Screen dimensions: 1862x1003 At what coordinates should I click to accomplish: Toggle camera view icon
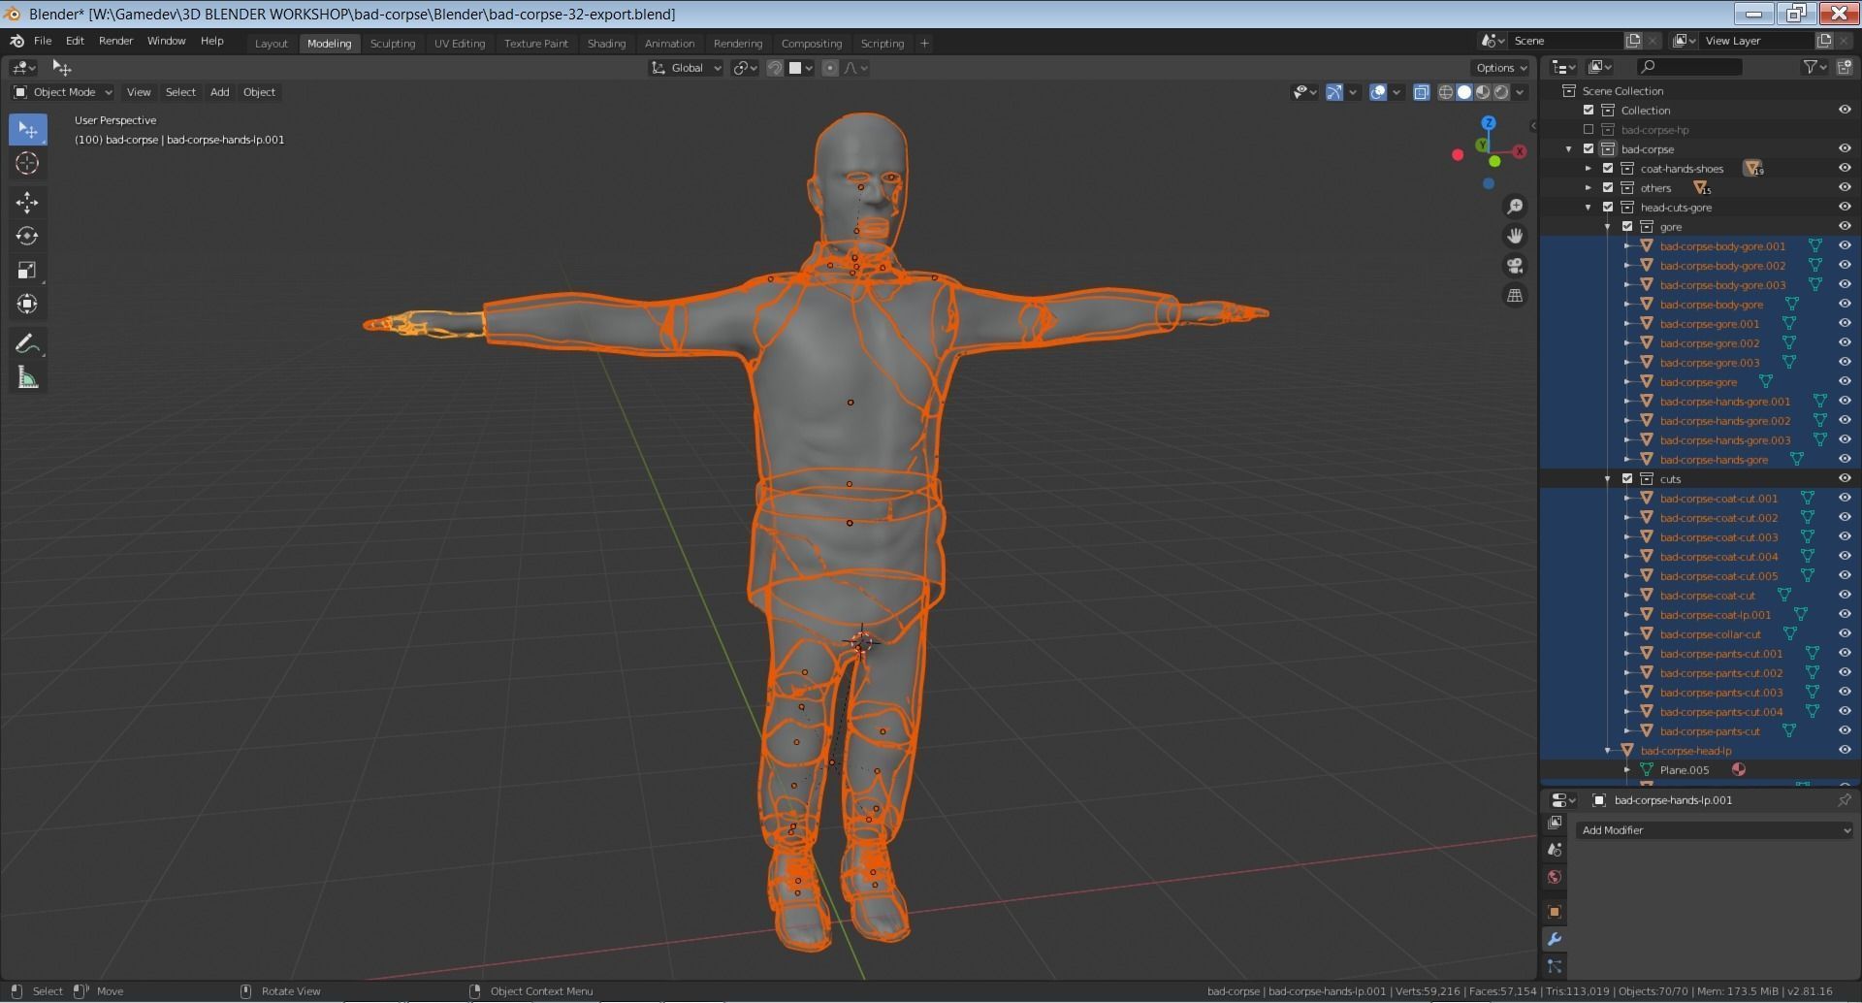1514,266
